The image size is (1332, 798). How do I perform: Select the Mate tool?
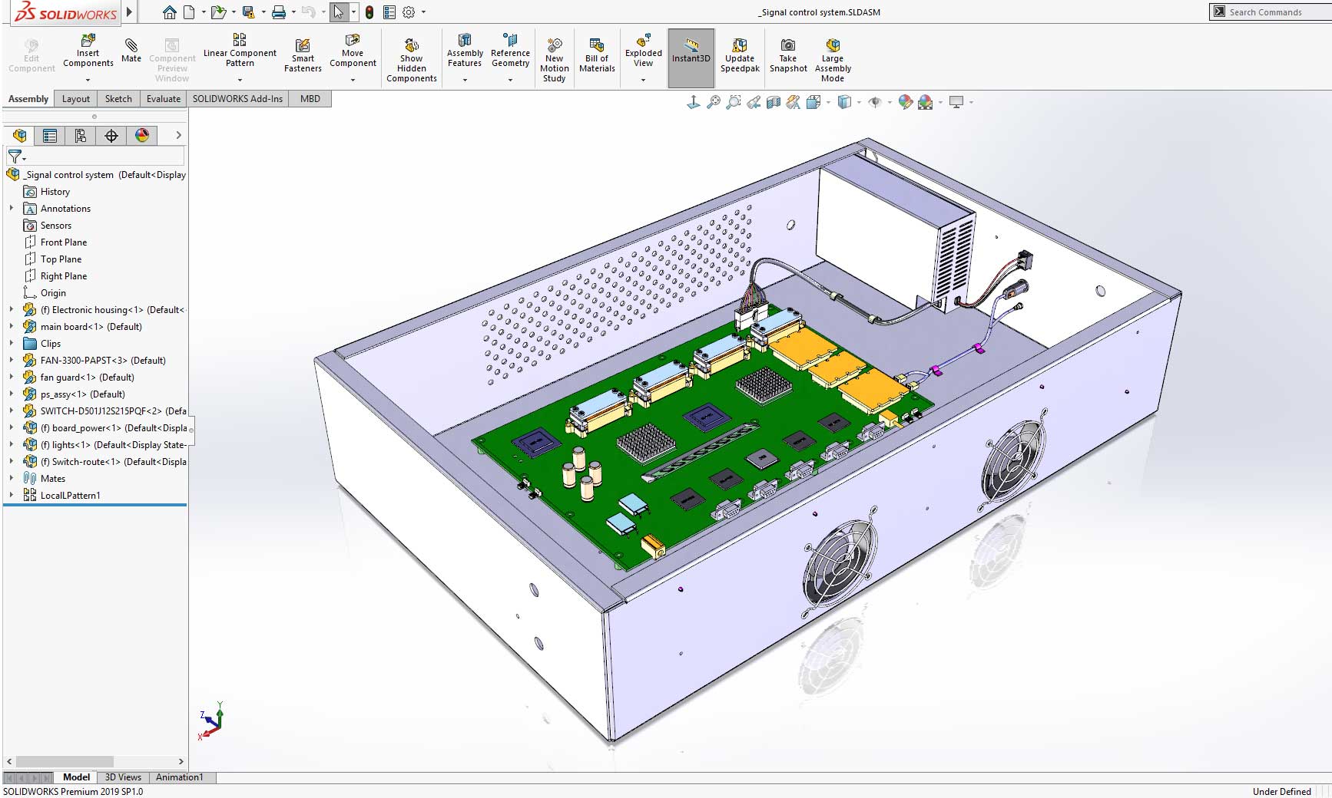click(131, 54)
